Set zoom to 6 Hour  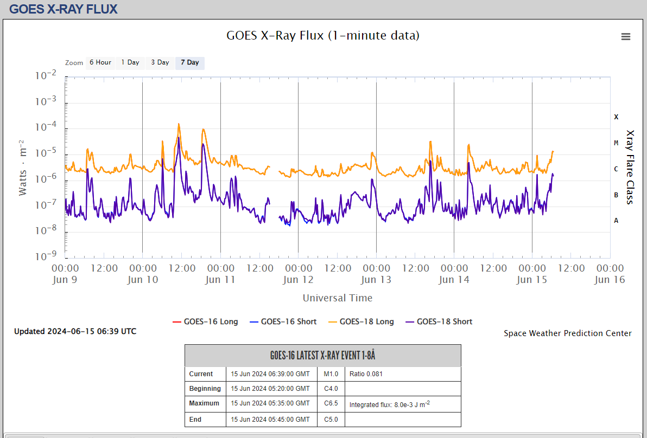[x=100, y=62]
